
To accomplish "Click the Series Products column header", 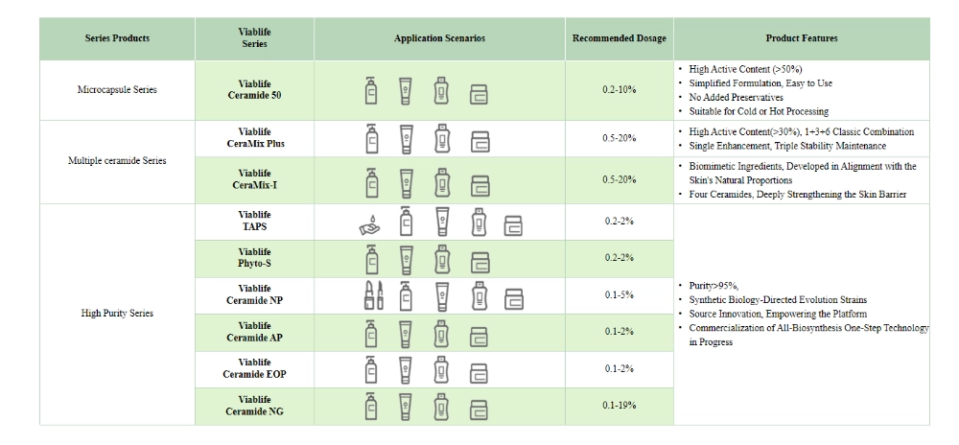I will (117, 38).
